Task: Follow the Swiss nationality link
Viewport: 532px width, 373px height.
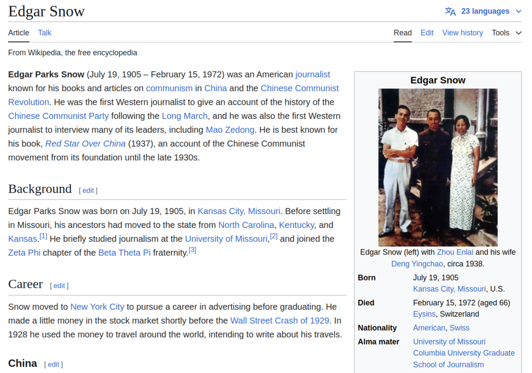Action: tap(460, 328)
